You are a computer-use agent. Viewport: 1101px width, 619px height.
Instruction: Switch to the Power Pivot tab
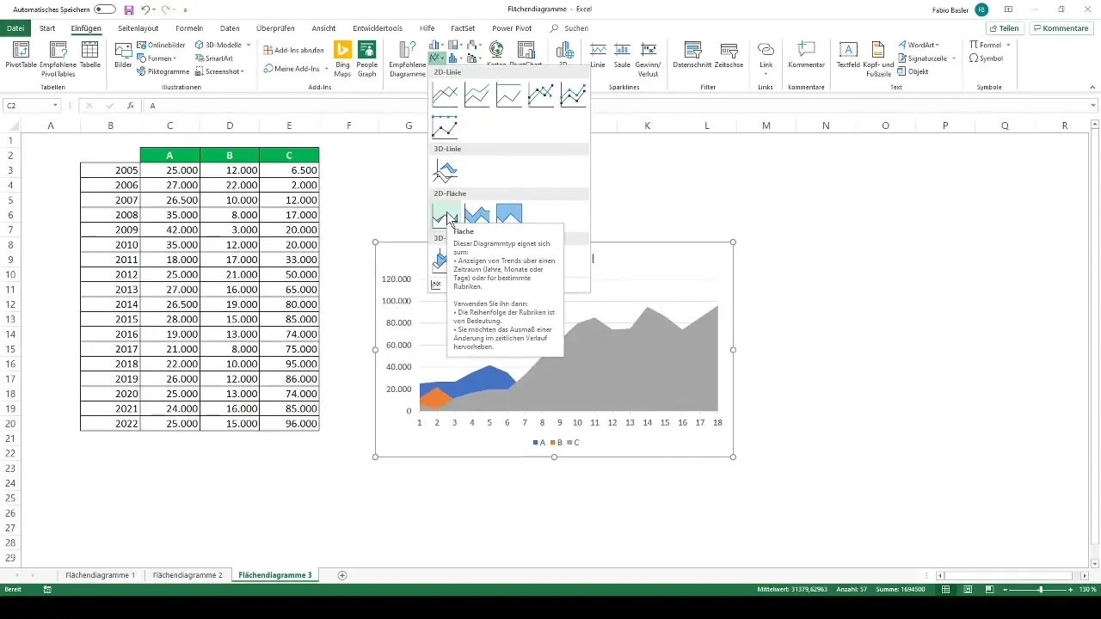click(x=512, y=28)
